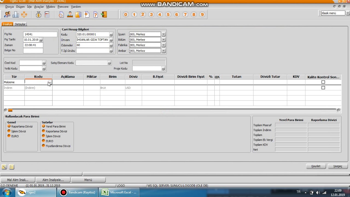Click the Vazgeç button
350x197 pixels.
point(338,166)
